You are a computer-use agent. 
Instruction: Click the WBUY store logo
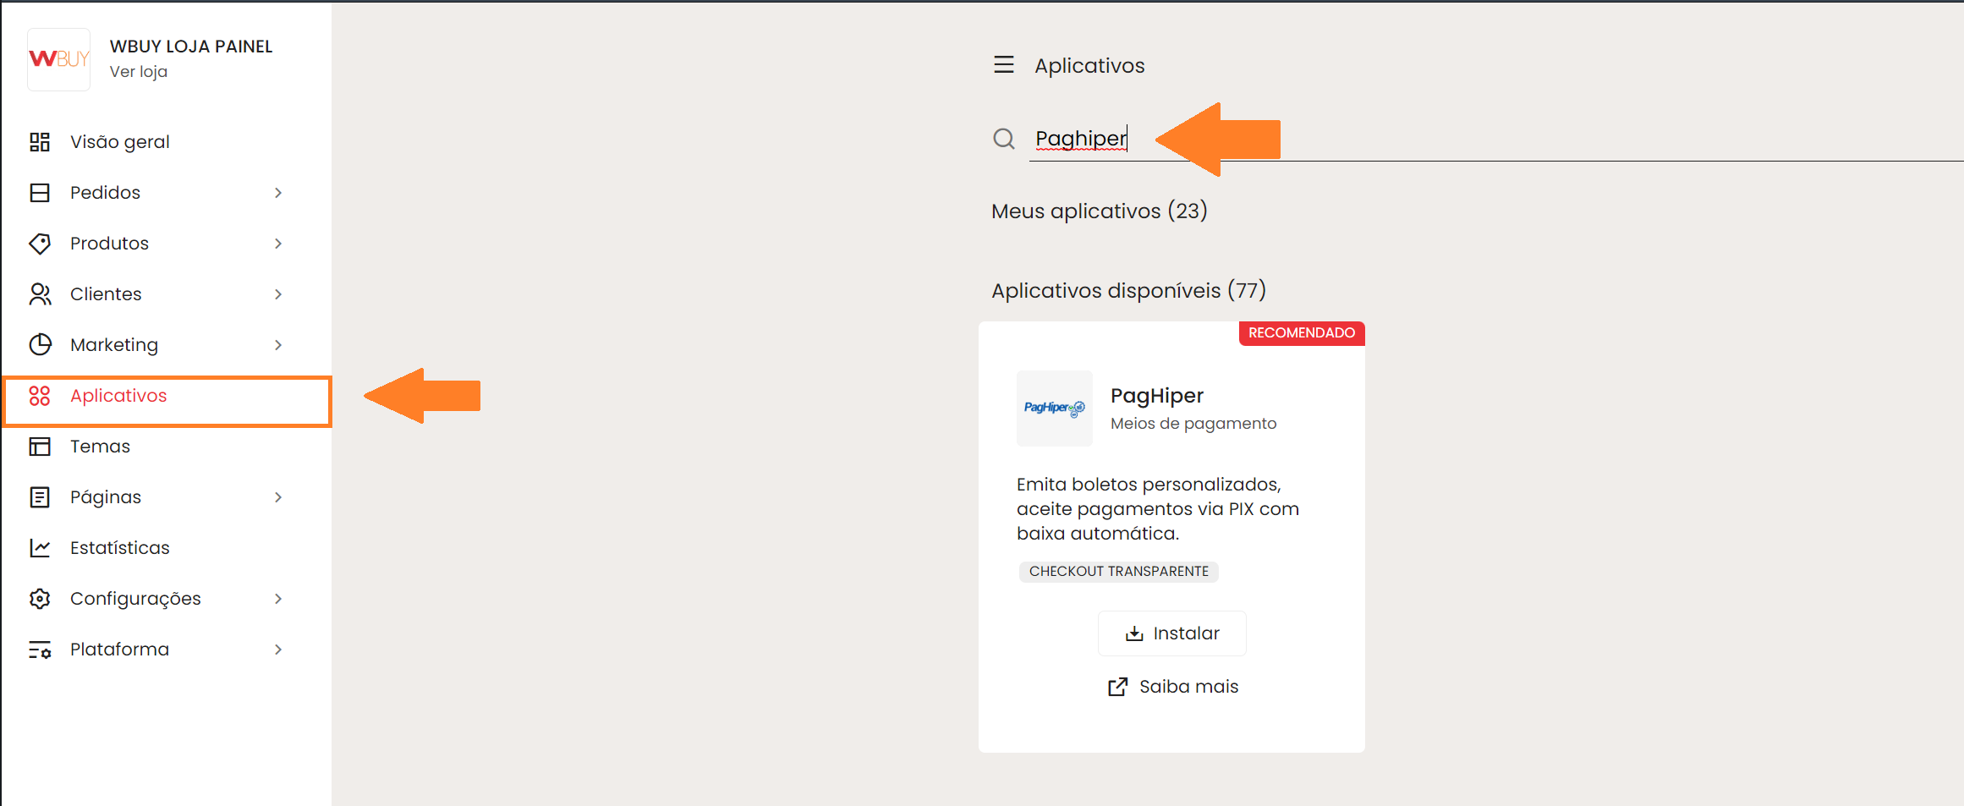(59, 59)
